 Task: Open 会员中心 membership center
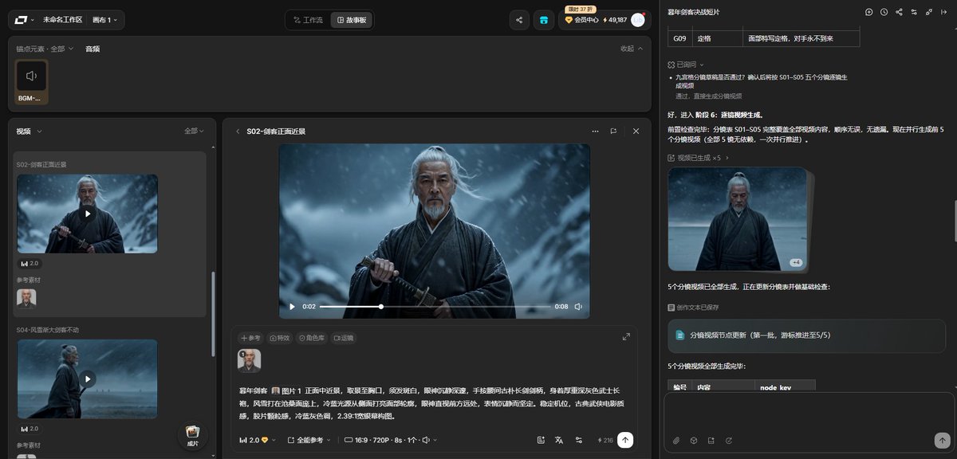pos(581,20)
